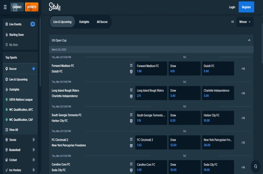Open the FC Cincinnati 2 match page
263x174 pixels.
pyautogui.click(x=69, y=143)
